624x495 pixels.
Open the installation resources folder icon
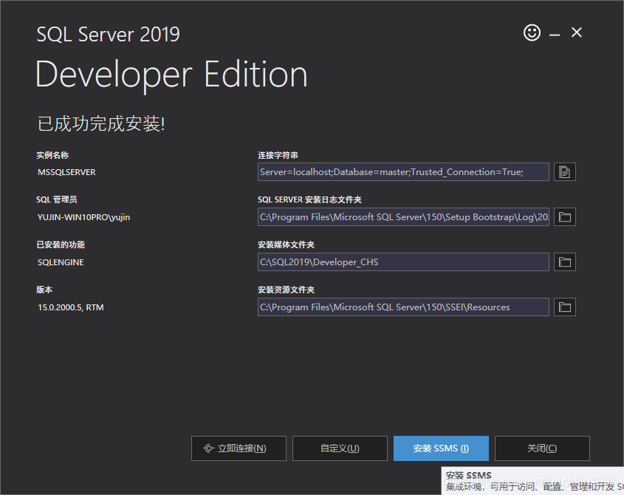(565, 307)
